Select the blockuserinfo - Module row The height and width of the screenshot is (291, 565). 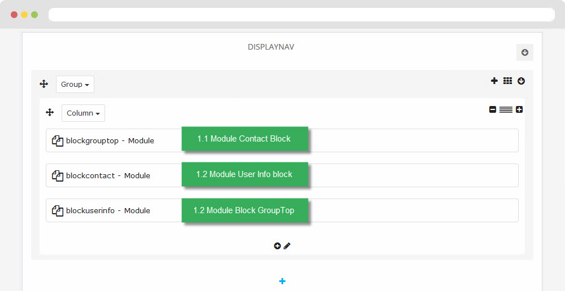pos(282,210)
